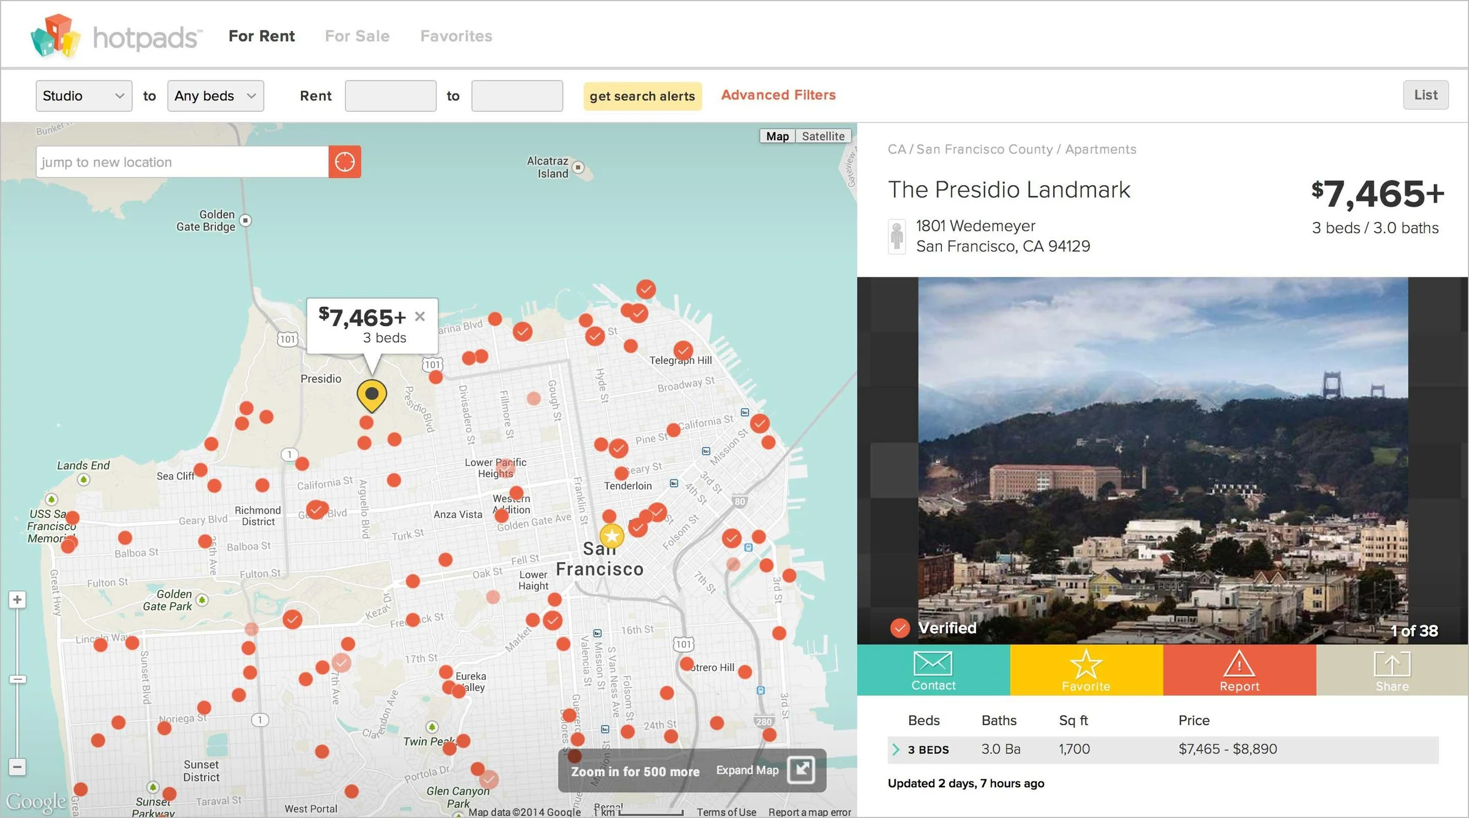Click the Verified checkmark badge
Screen dimensions: 1469x818
(x=899, y=628)
